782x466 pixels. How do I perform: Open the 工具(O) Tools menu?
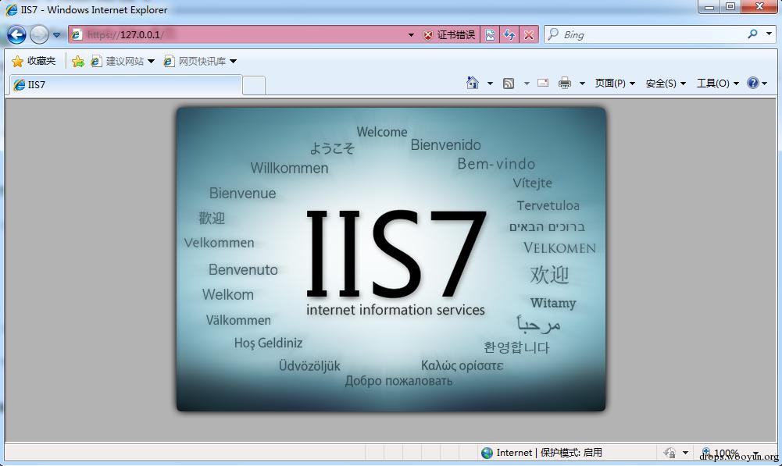717,84
